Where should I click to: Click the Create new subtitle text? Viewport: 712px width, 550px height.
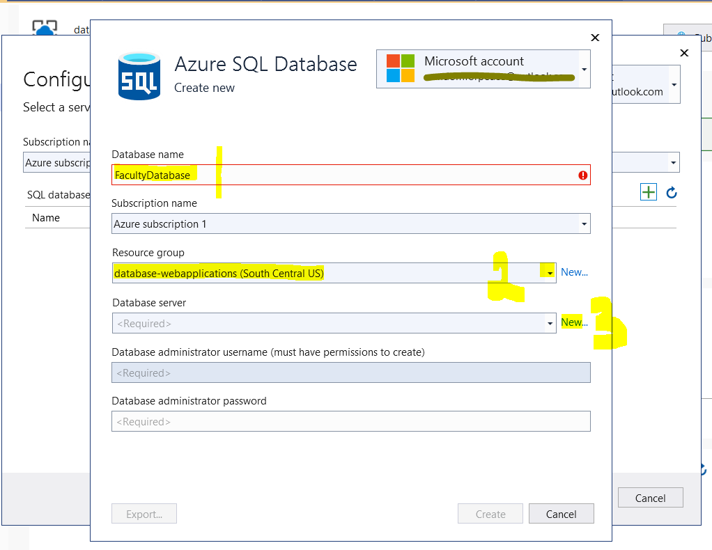[x=204, y=88]
